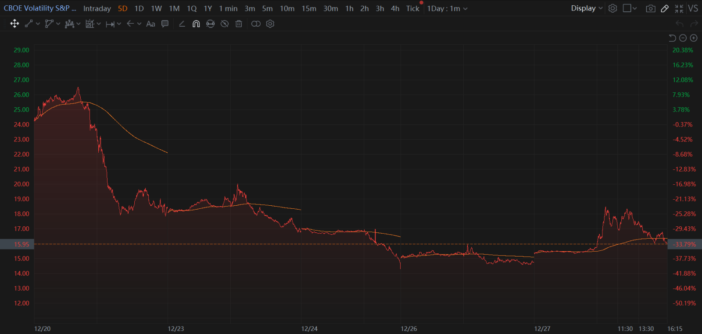Open the Display dropdown menu

587,8
